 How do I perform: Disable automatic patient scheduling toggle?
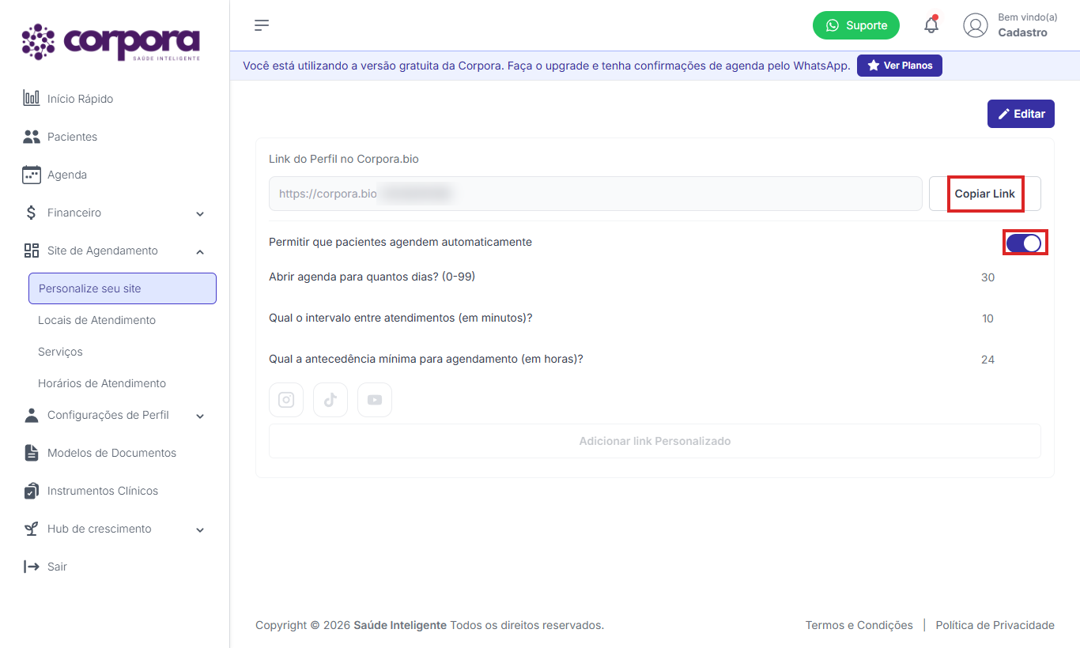click(1025, 243)
